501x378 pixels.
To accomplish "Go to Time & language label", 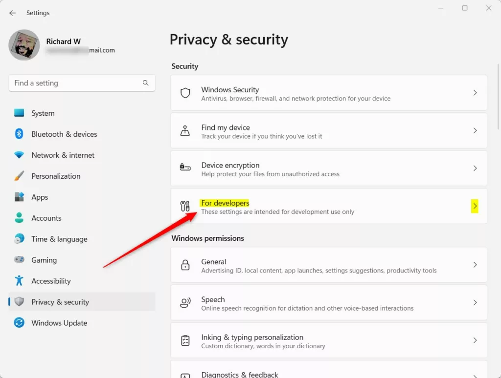I will (x=59, y=239).
